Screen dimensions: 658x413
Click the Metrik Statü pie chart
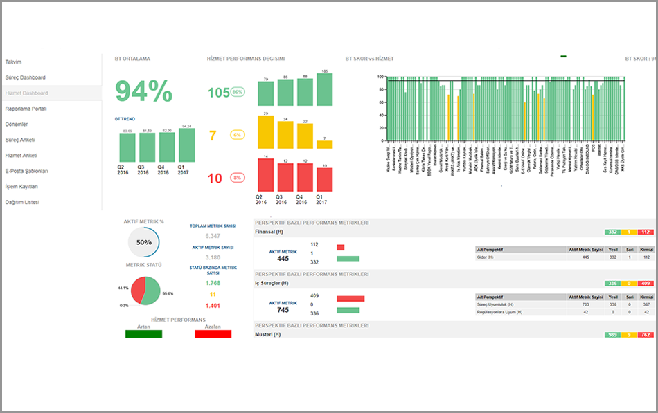(x=144, y=291)
